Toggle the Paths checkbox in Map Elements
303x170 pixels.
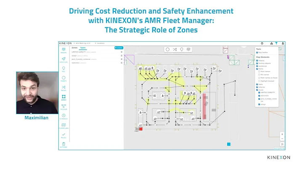pos(257,85)
